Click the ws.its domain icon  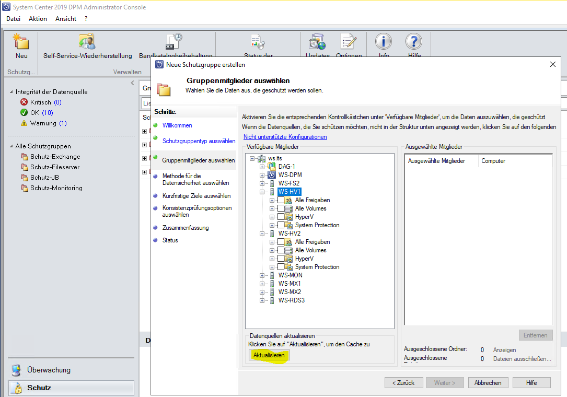(261, 158)
